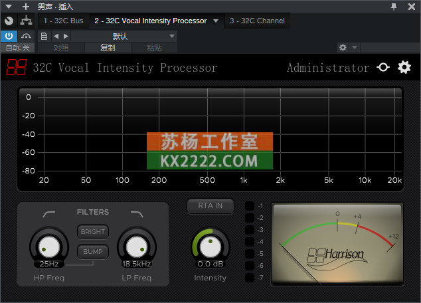
Task: Click the 1k frequency label on graph
Action: coord(244,180)
